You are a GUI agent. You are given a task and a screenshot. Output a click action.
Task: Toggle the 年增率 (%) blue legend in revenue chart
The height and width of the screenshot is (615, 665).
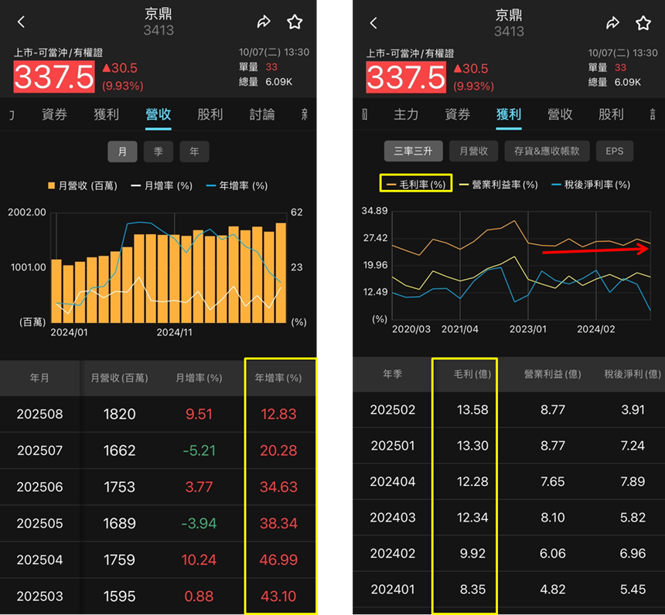237,185
